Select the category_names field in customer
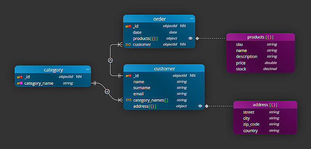Screen dimensions: 311x149 164,100
